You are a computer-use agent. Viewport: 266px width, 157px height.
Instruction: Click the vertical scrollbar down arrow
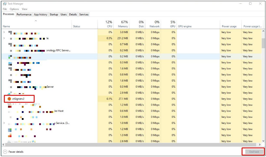(263, 140)
